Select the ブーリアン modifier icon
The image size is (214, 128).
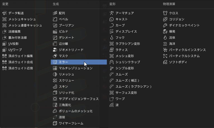55,25
